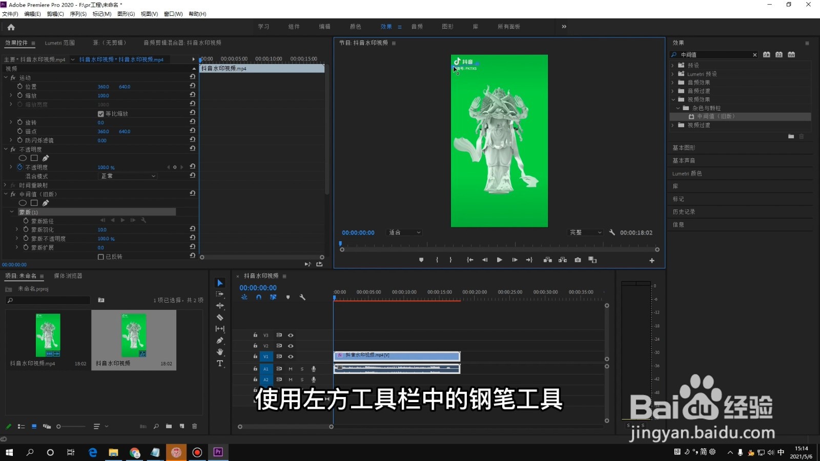The width and height of the screenshot is (820, 461).
Task: Open playback resolution 完整 dropdown
Action: 586,233
